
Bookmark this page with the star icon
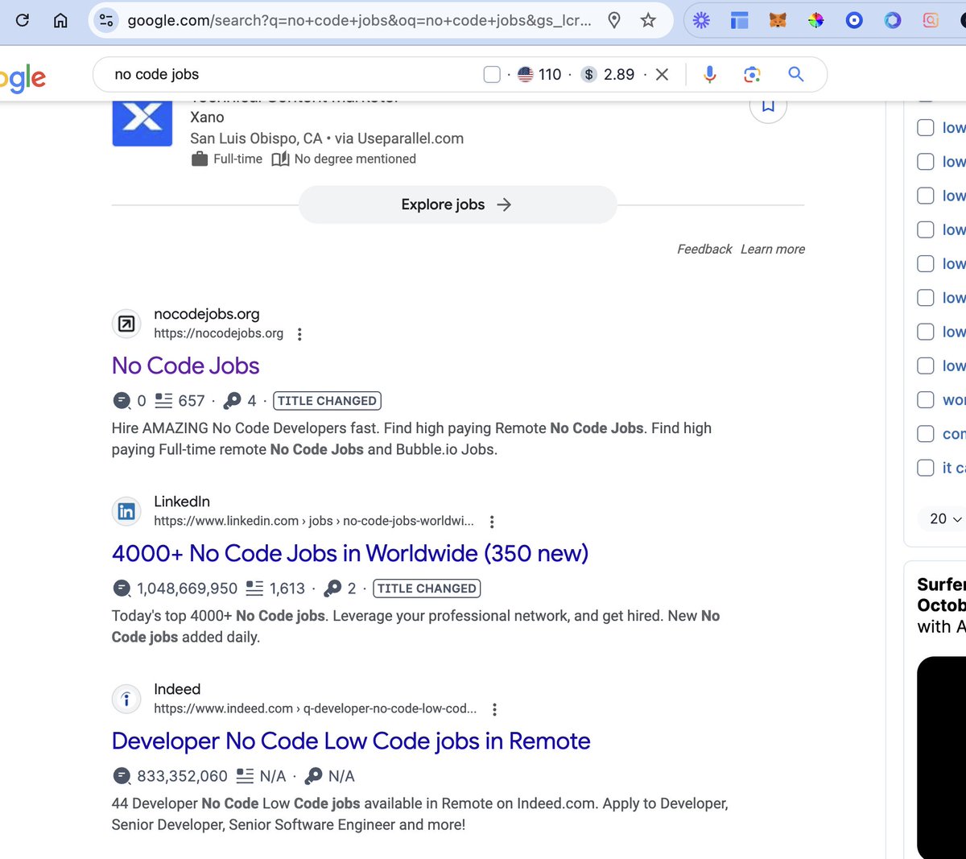click(648, 20)
